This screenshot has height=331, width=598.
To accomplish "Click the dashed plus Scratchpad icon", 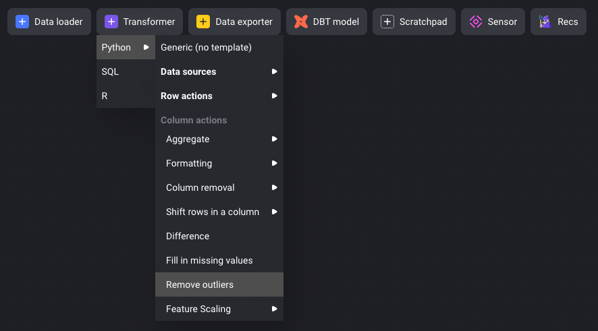I will point(387,22).
